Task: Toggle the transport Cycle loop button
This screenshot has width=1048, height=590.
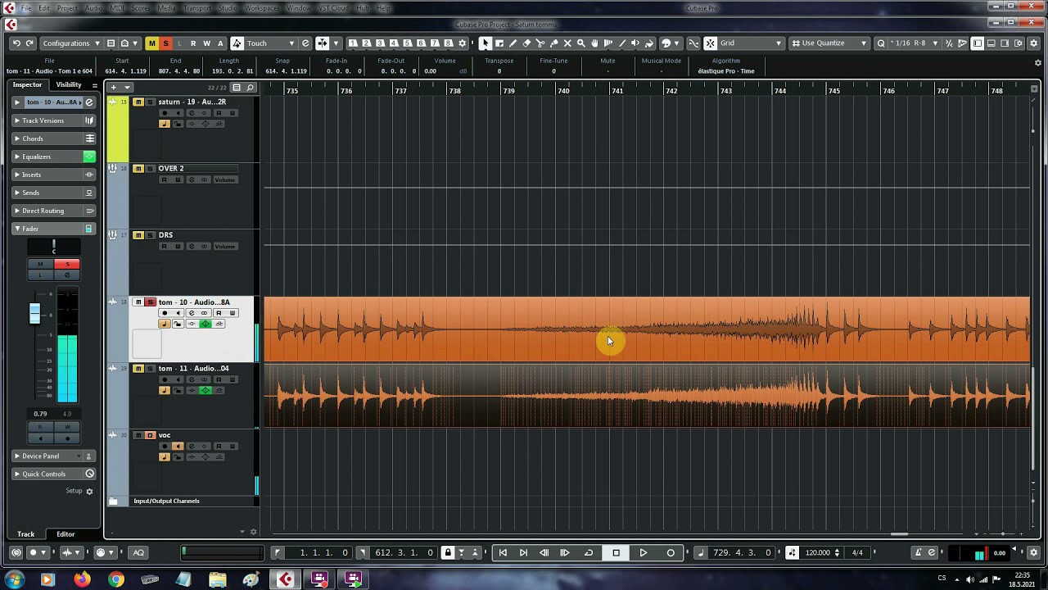Action: tap(588, 552)
